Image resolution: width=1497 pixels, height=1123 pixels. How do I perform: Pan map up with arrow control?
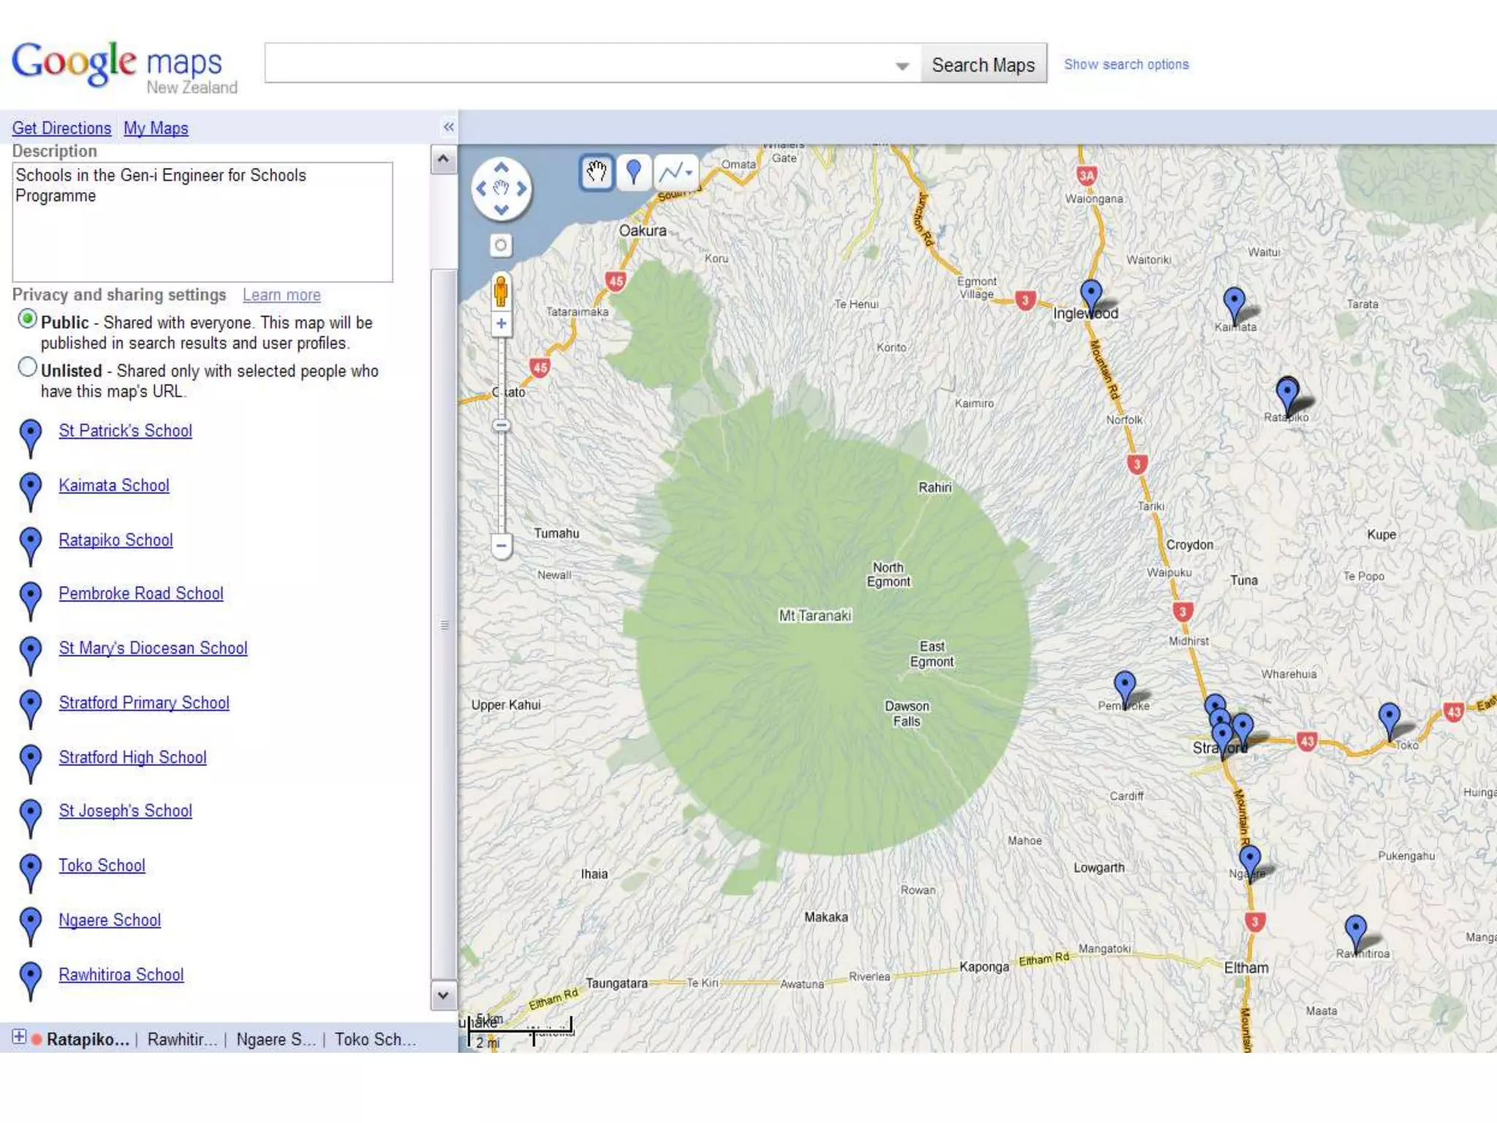(x=501, y=167)
